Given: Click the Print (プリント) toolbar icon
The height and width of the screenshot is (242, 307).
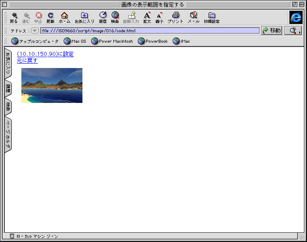Looking at the screenshot, I should point(175,17).
